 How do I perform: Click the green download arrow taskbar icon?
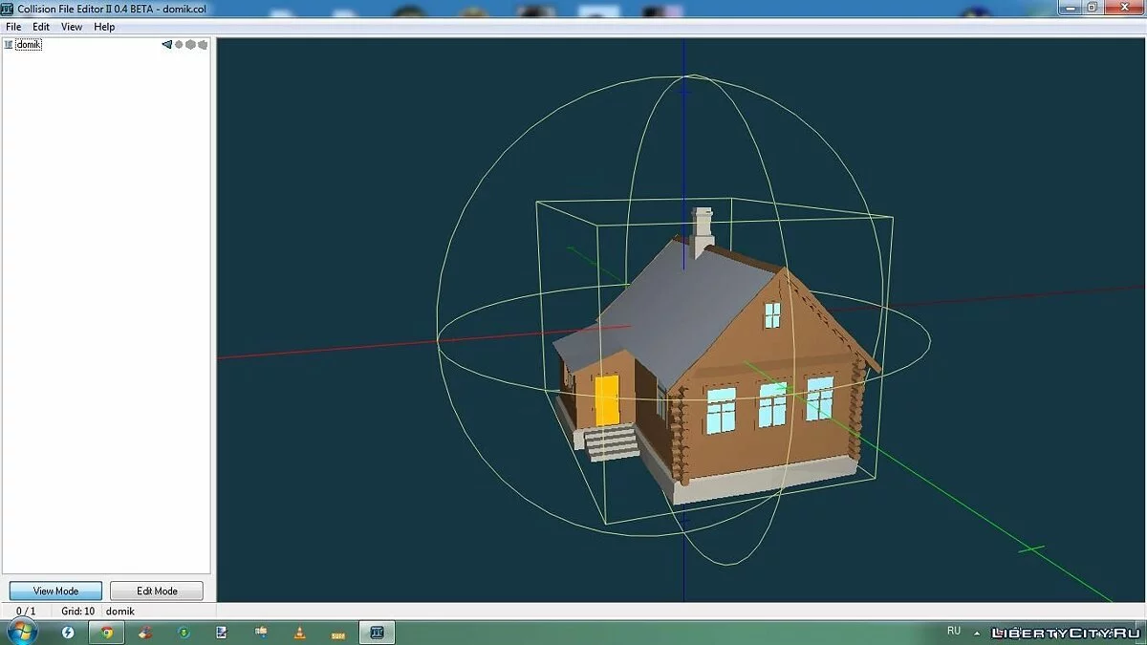pyautogui.click(x=184, y=632)
